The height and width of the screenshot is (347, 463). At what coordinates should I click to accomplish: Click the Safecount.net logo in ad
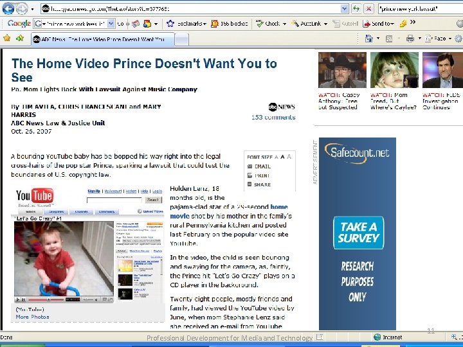click(x=357, y=153)
